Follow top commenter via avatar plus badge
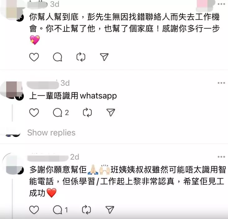Viewport: 228px width, 219px height. [x=20, y=18]
